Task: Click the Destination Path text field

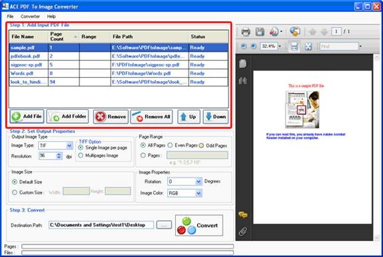Action: click(x=101, y=225)
